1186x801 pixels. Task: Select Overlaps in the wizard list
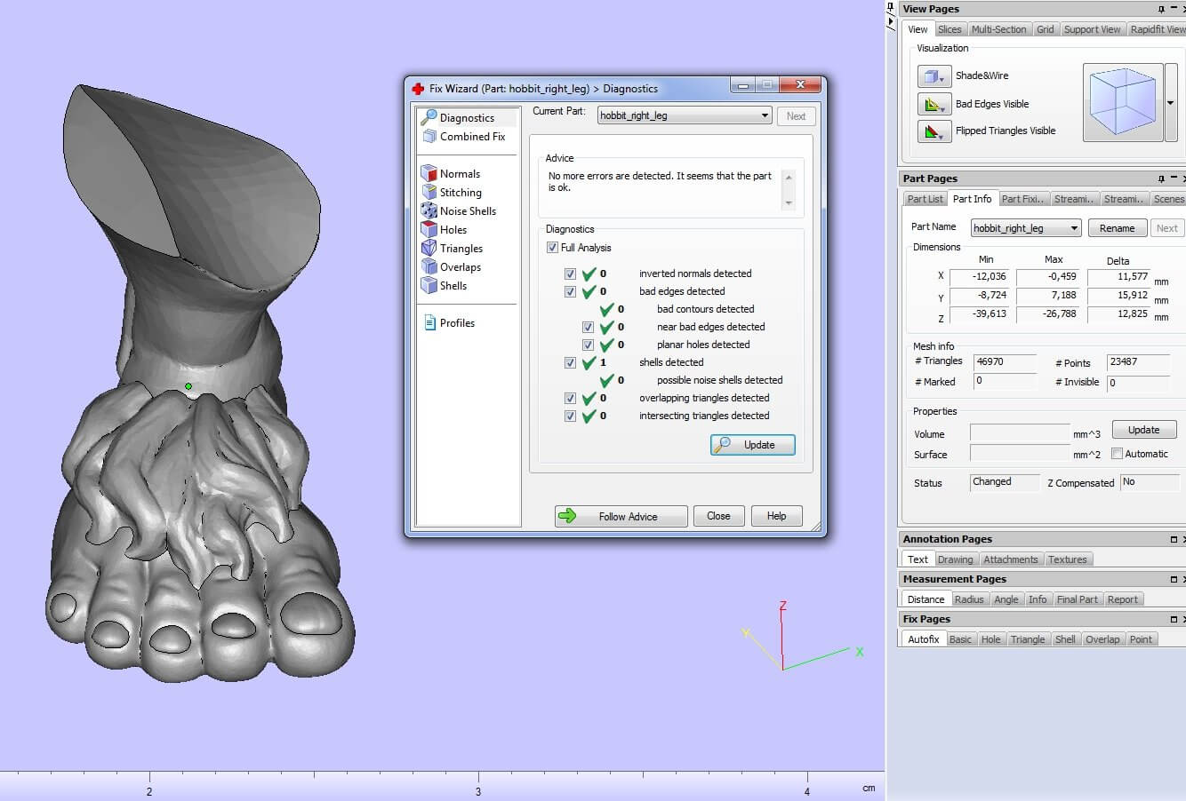click(x=460, y=267)
